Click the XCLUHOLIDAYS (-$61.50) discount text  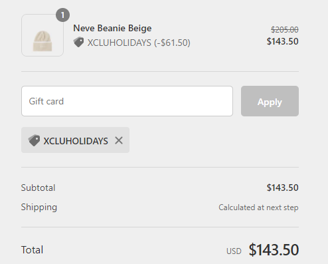coord(139,43)
